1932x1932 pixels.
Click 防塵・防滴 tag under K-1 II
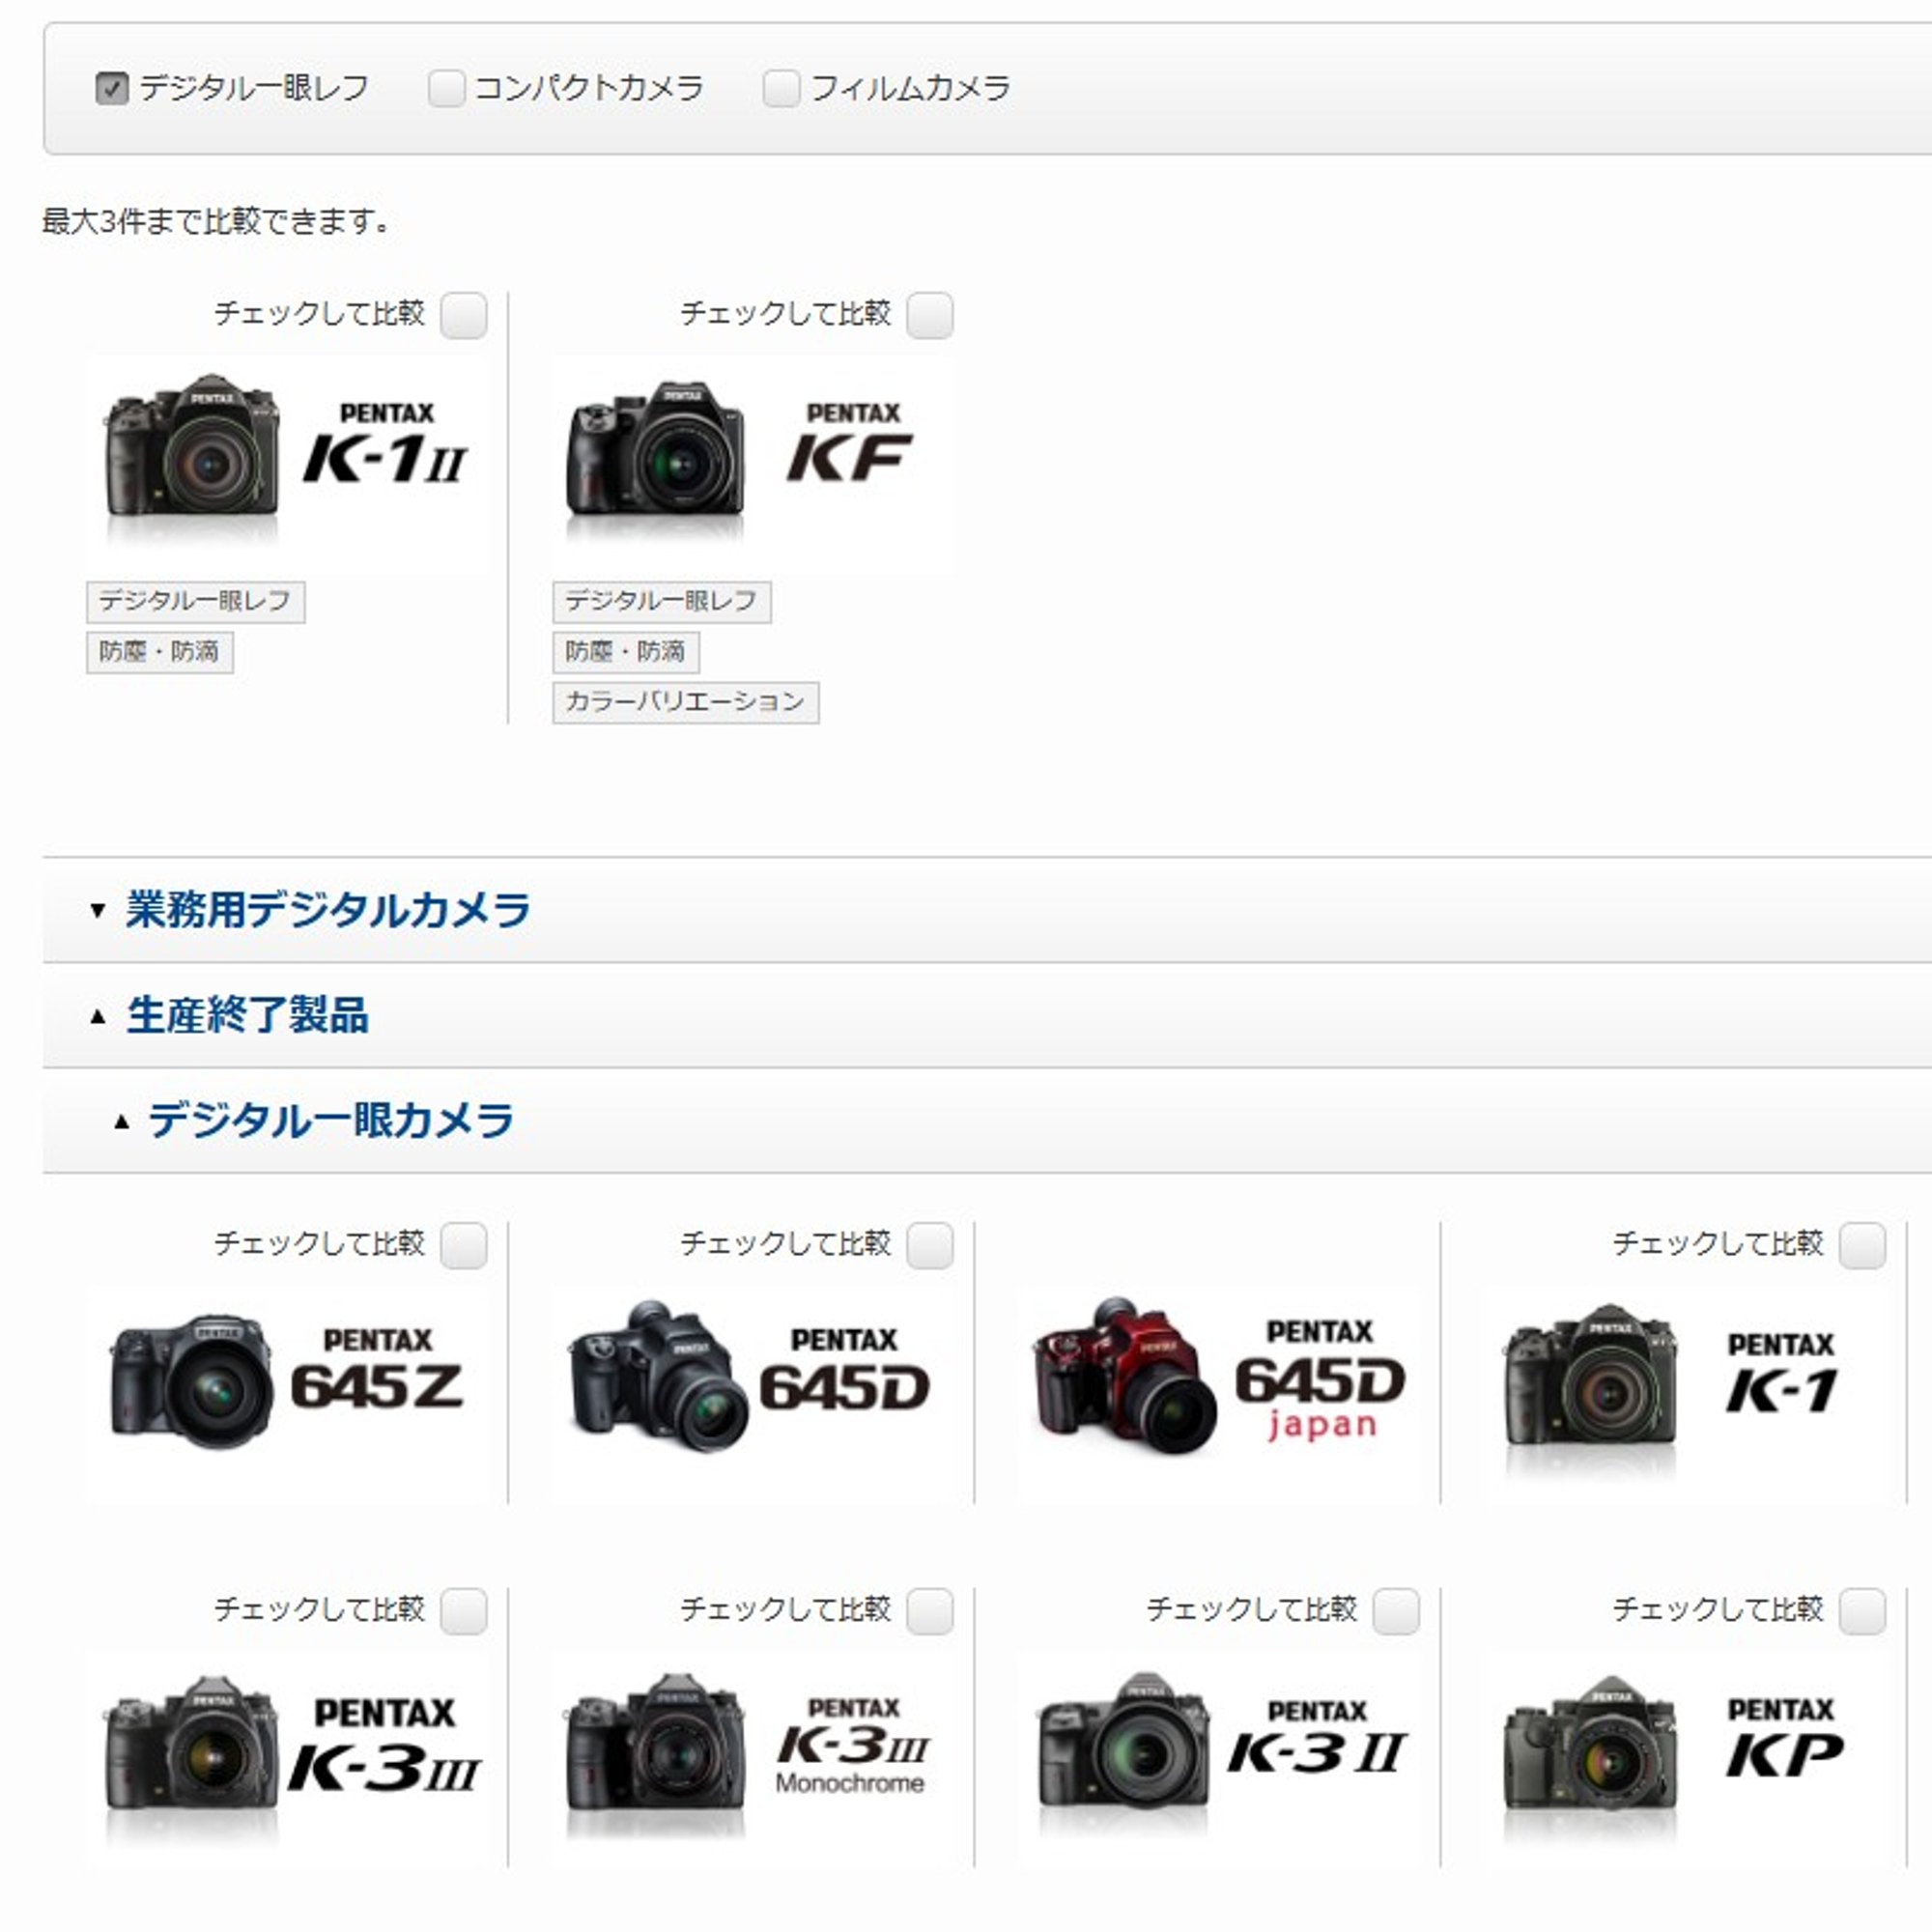(160, 652)
